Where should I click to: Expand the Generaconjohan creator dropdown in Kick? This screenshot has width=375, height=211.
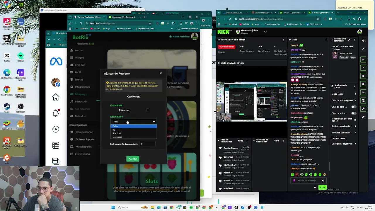[x=265, y=32]
